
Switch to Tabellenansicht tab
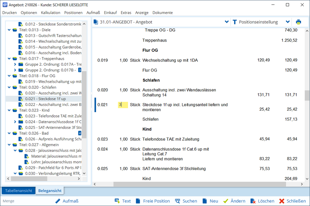point(19,191)
